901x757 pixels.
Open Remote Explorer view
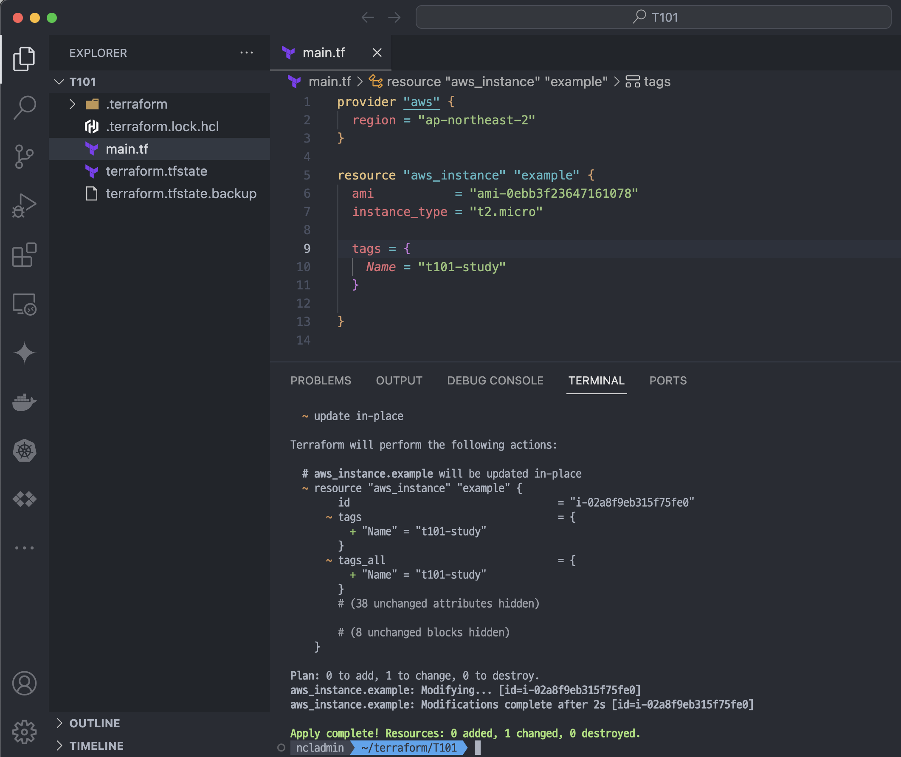pyautogui.click(x=25, y=304)
